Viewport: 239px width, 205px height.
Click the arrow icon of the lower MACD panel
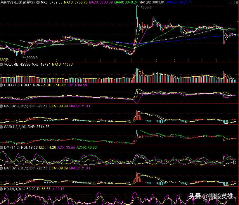[x=2, y=168]
